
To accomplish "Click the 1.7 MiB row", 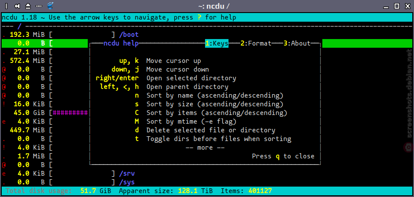I will click(x=45, y=157).
